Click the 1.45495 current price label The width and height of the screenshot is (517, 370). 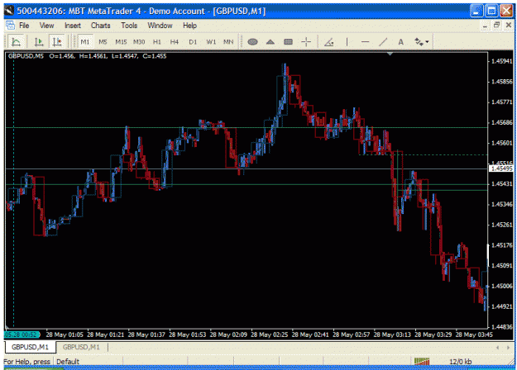coord(501,168)
